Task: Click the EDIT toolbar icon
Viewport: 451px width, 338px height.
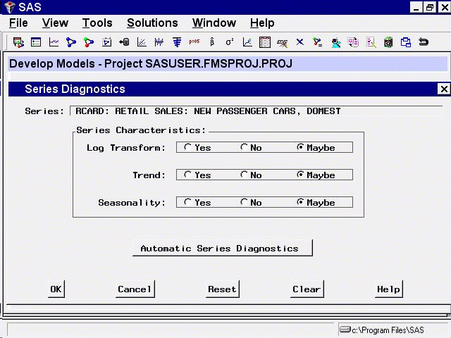Action: pos(282,43)
